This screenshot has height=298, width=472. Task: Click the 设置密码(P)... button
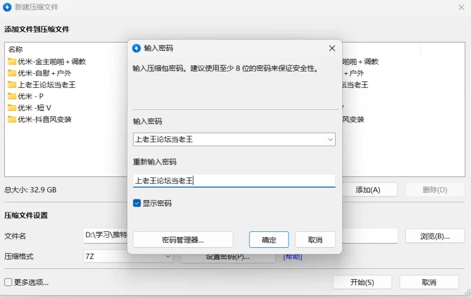(228, 258)
